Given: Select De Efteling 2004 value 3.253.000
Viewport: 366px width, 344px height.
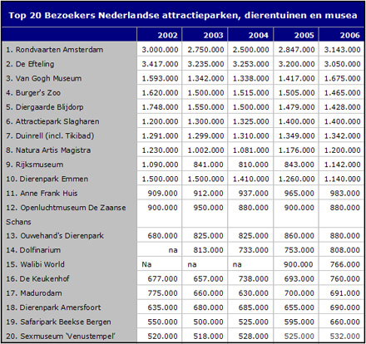Looking at the screenshot, I should point(251,64).
